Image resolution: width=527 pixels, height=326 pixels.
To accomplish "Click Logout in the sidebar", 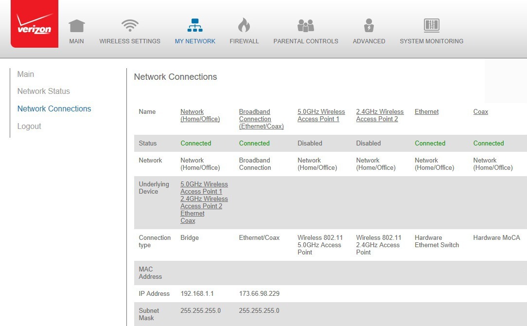I will coord(29,126).
